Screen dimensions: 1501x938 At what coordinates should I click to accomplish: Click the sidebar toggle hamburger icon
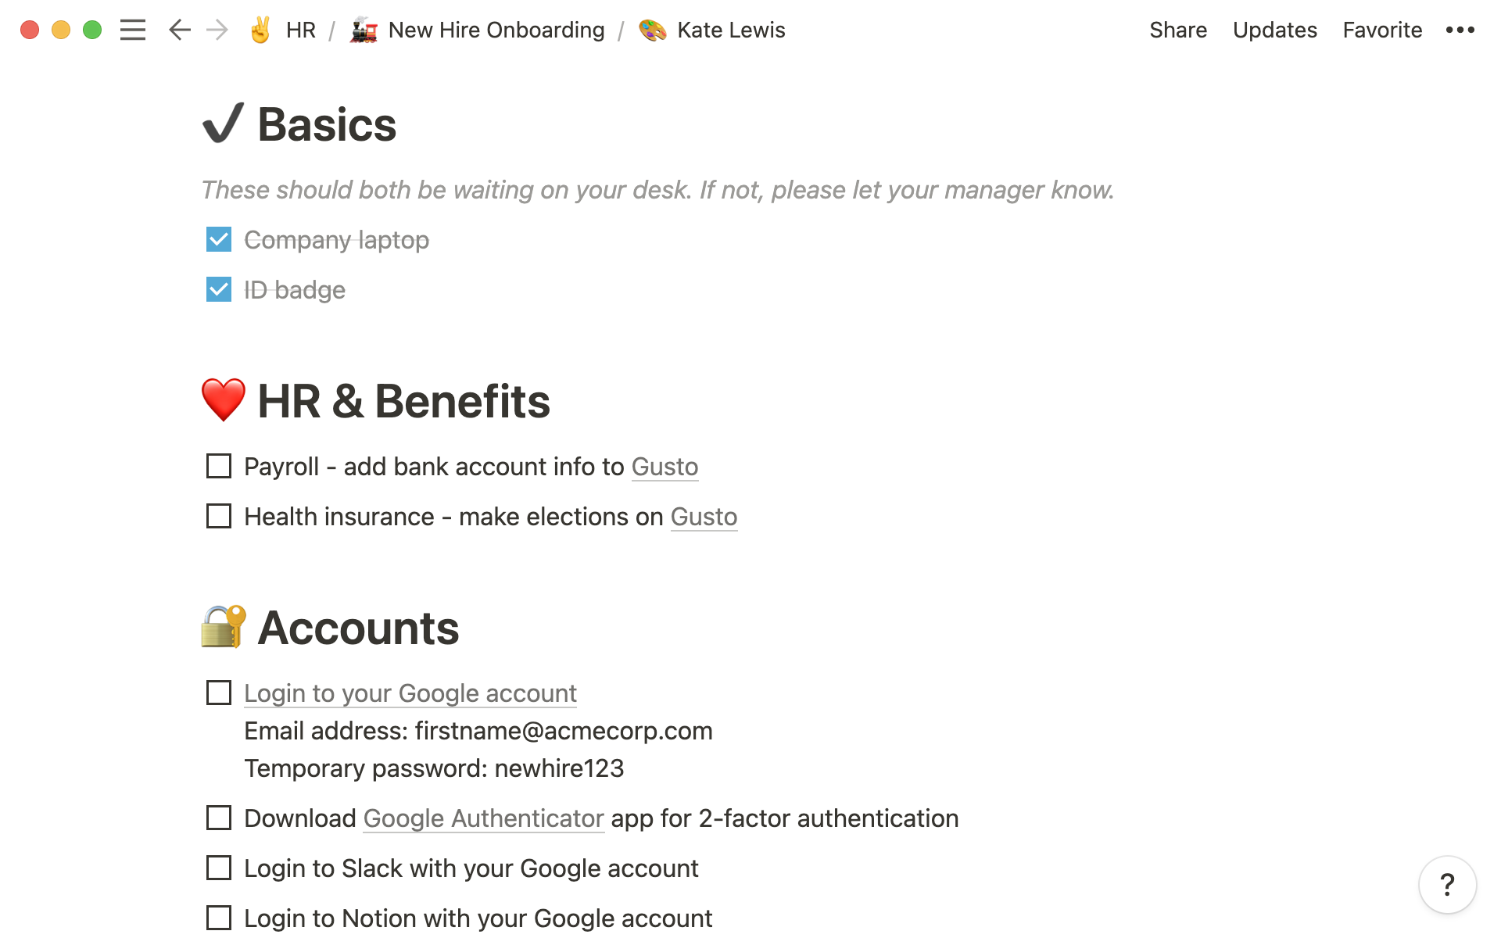coord(133,29)
